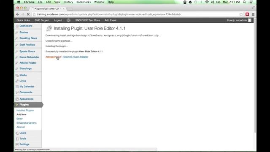The image size is (270, 152).
Task: Click the Links chain icon
Action: [17, 81]
